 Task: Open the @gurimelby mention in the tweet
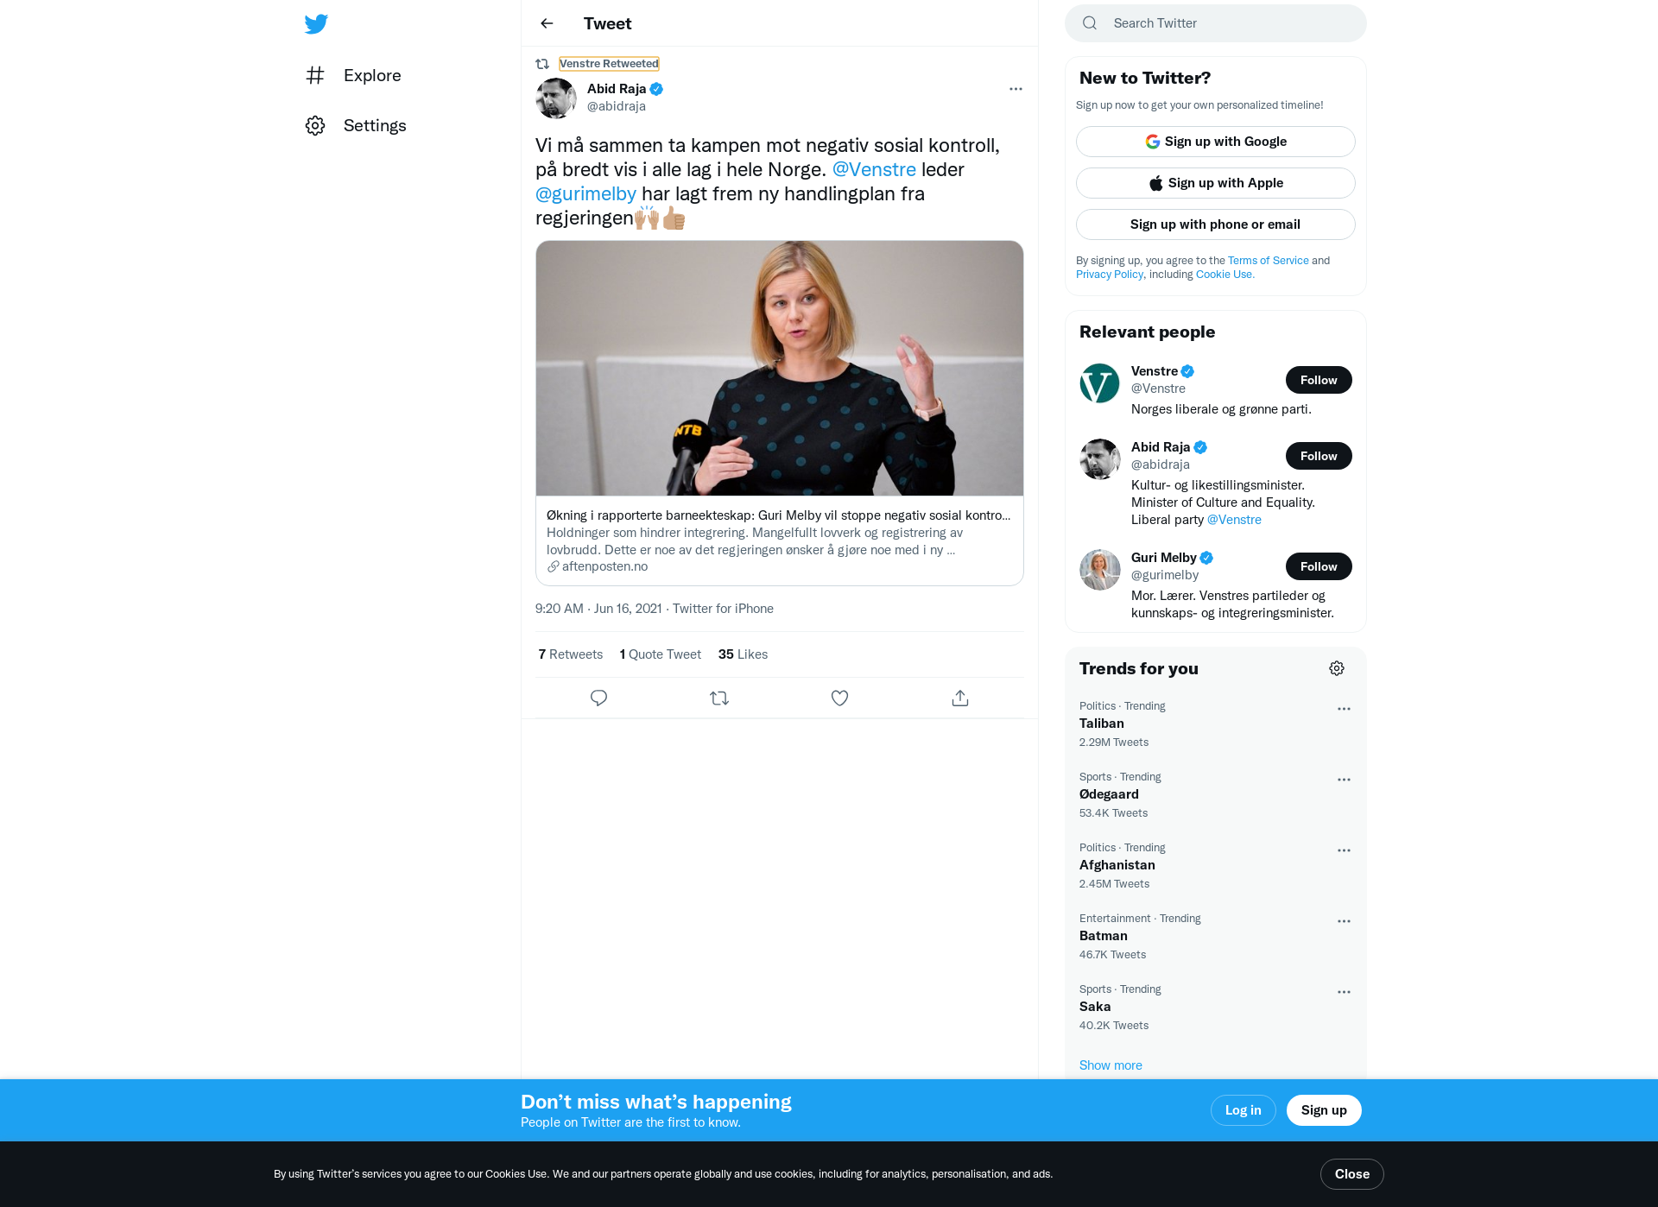pyautogui.click(x=585, y=193)
